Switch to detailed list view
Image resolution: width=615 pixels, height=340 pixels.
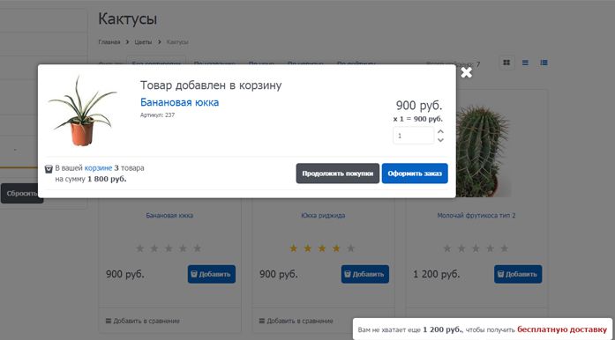click(544, 63)
